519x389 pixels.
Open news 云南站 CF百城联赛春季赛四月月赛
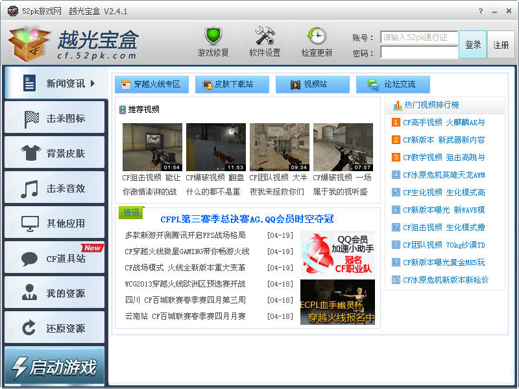(185, 316)
